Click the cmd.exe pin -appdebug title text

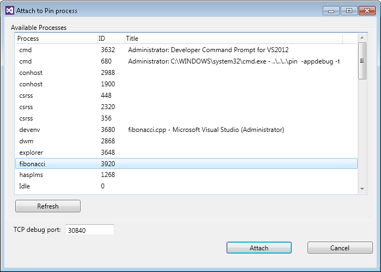click(233, 61)
